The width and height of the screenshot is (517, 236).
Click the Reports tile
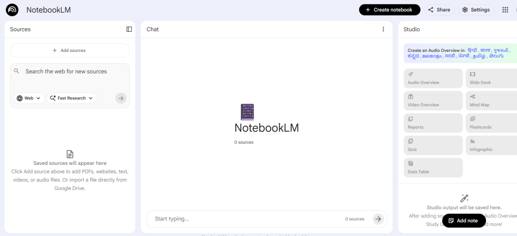[433, 123]
